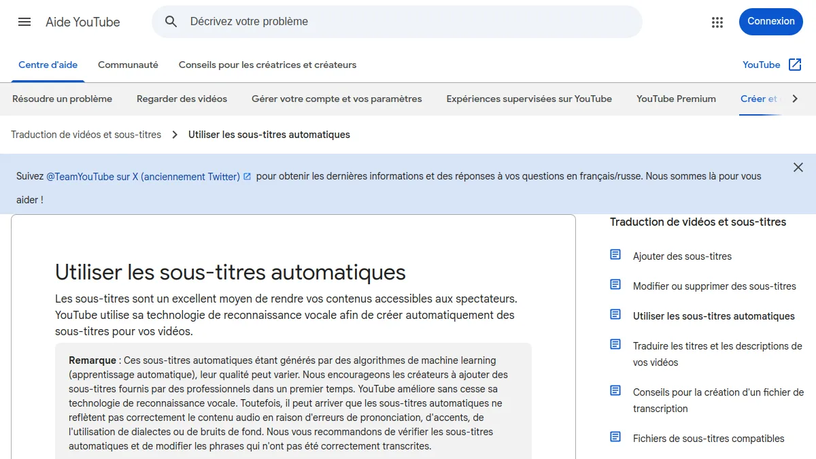
Task: Open Traduire les titres et les descriptions article
Action: click(x=717, y=354)
